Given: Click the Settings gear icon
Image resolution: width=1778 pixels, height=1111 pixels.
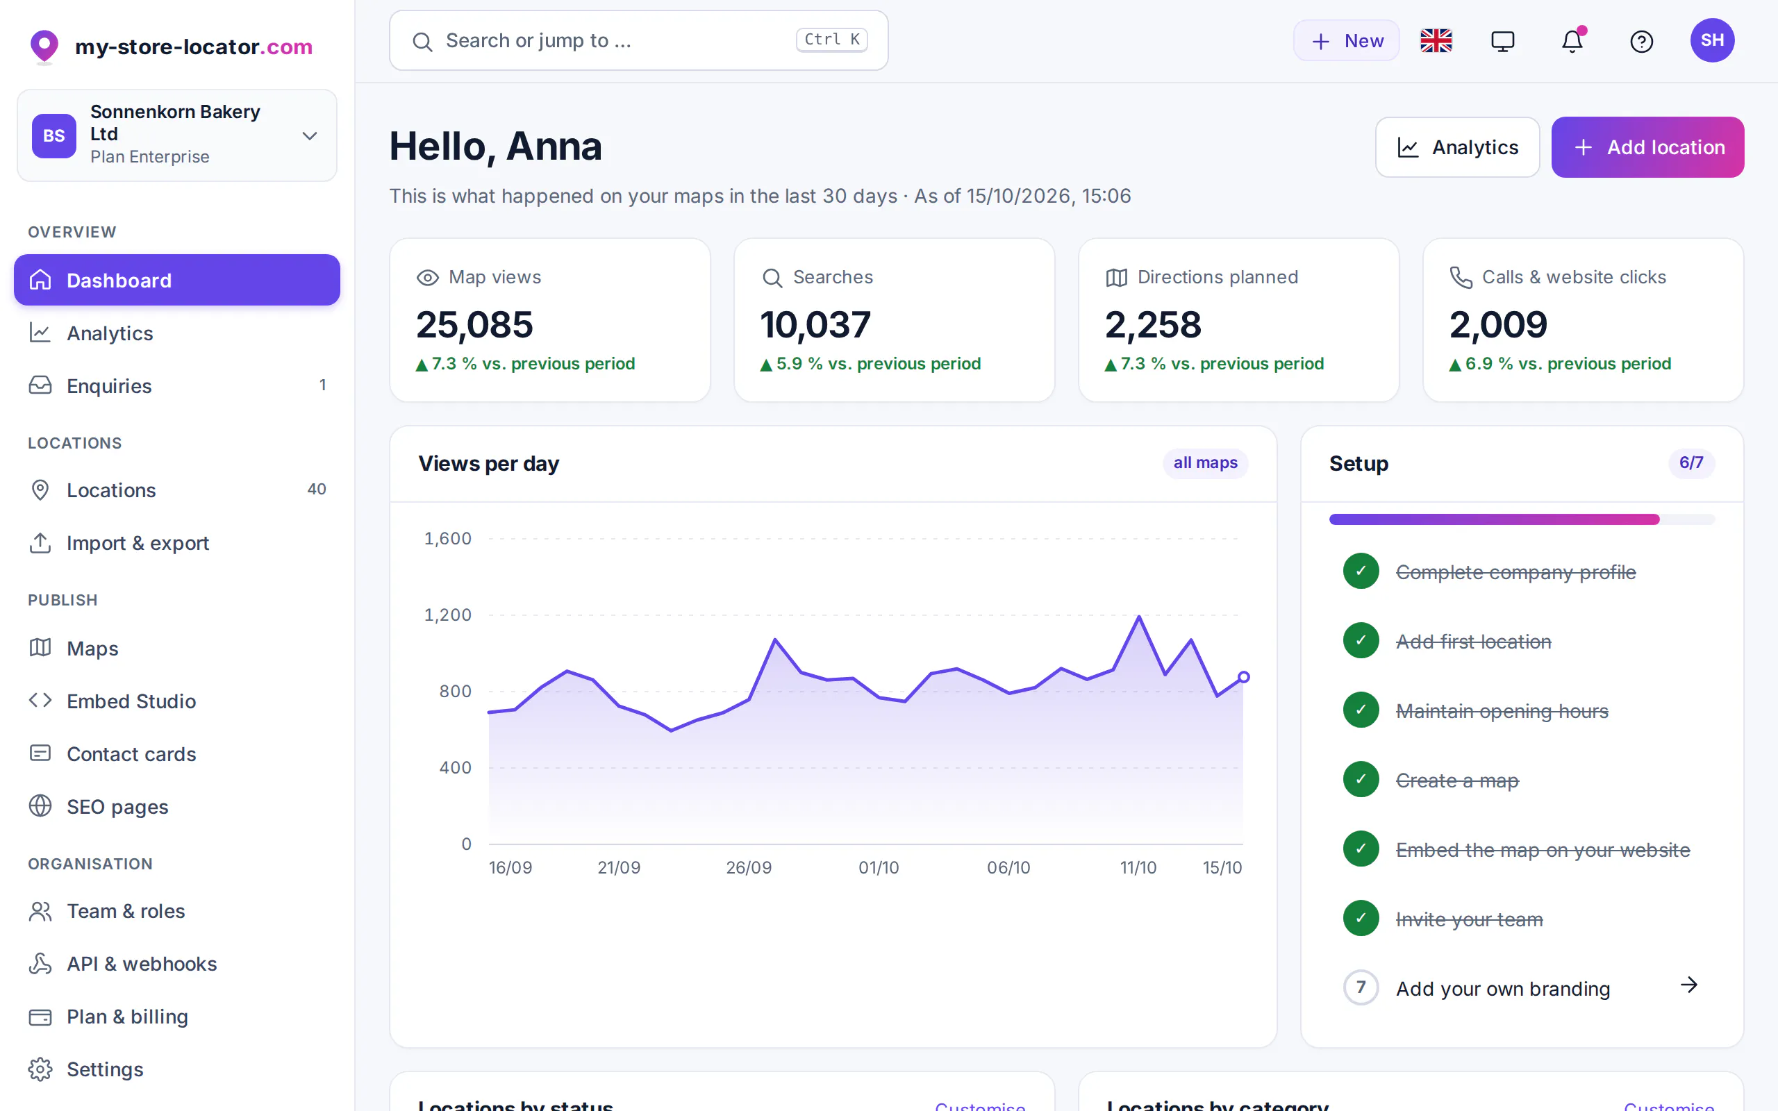Looking at the screenshot, I should pyautogui.click(x=40, y=1069).
